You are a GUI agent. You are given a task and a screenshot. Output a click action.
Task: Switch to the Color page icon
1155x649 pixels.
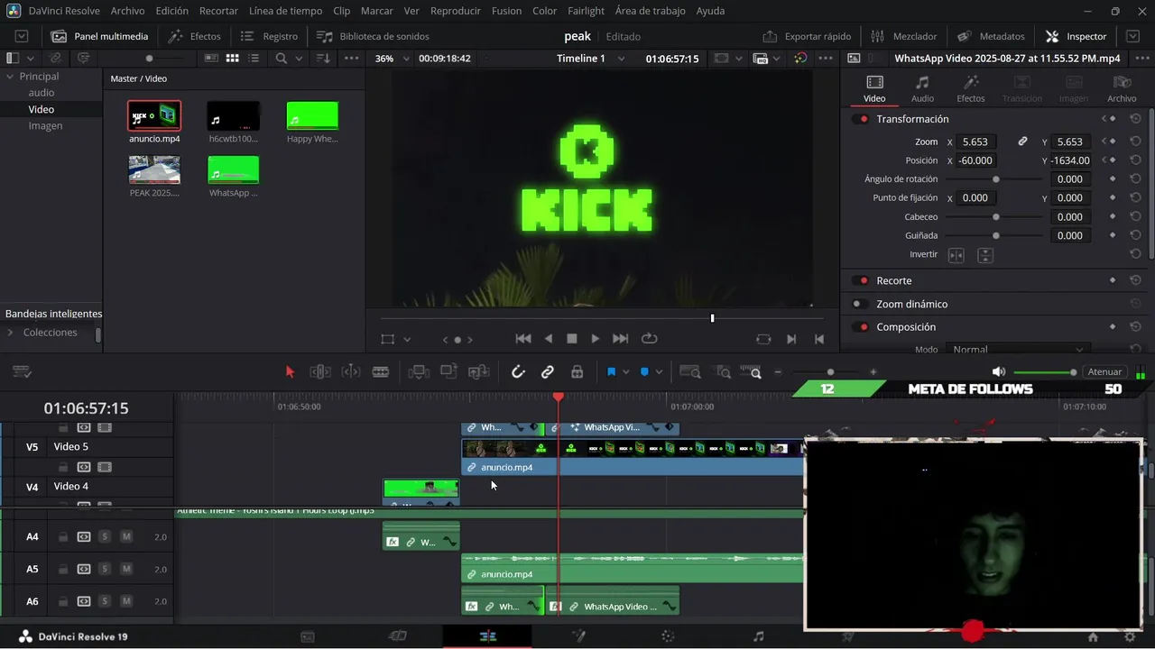pyautogui.click(x=668, y=636)
